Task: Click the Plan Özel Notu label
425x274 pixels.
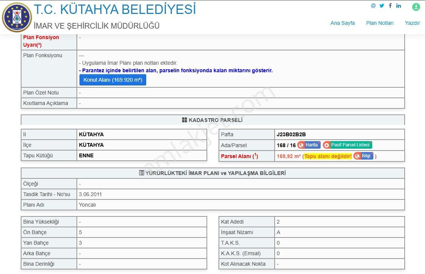Action: (x=41, y=93)
